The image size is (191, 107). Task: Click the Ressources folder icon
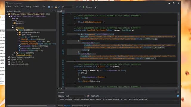point(15,23)
